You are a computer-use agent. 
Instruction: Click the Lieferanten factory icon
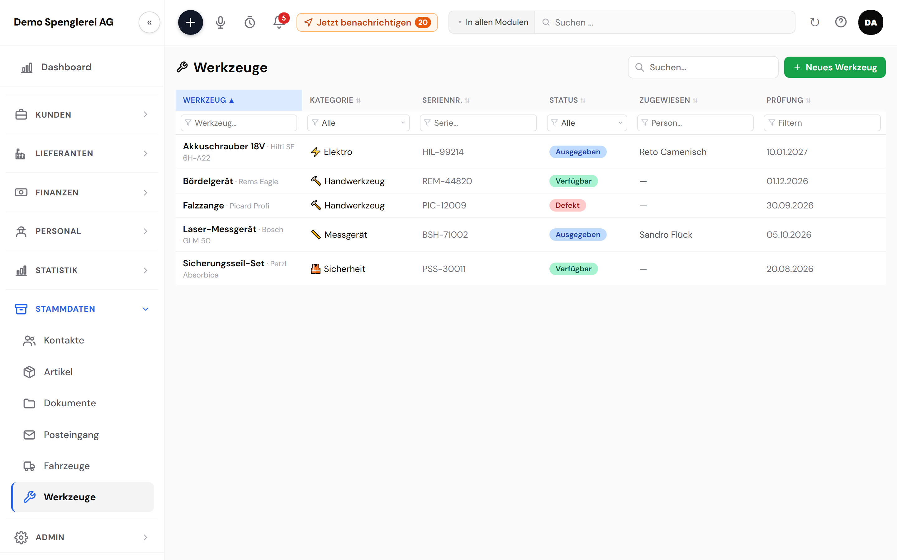pyautogui.click(x=20, y=153)
